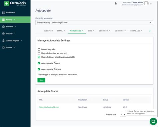
Task: Click the Support lifebuoy icon
Action: (3, 47)
